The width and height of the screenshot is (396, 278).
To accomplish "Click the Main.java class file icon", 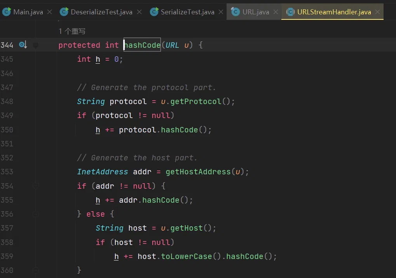I will [x=7, y=12].
